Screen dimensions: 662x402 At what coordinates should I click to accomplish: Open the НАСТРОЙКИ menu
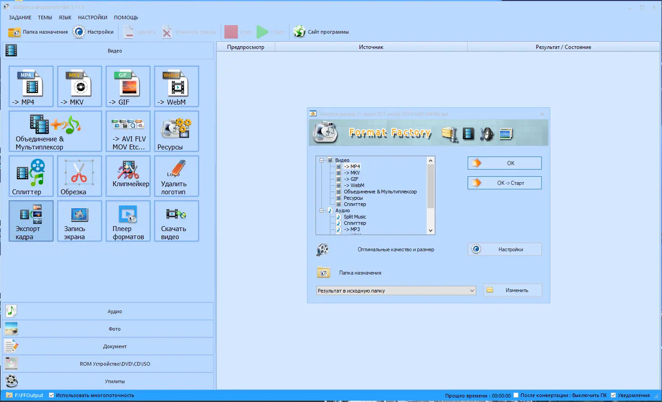tap(92, 17)
